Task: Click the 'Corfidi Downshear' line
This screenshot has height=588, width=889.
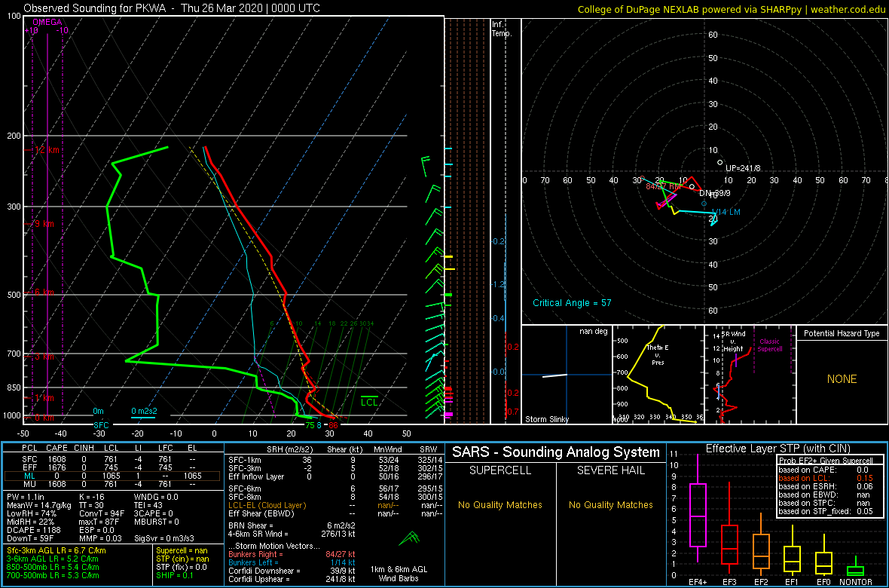Action: (x=292, y=571)
